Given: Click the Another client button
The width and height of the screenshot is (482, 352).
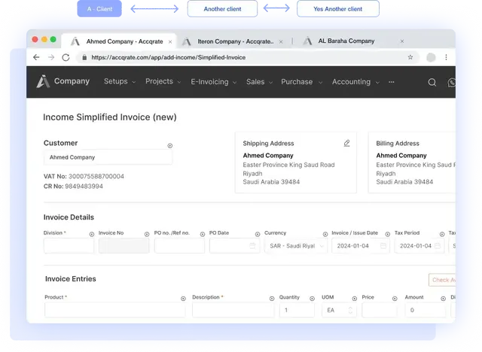Looking at the screenshot, I should tap(222, 9).
